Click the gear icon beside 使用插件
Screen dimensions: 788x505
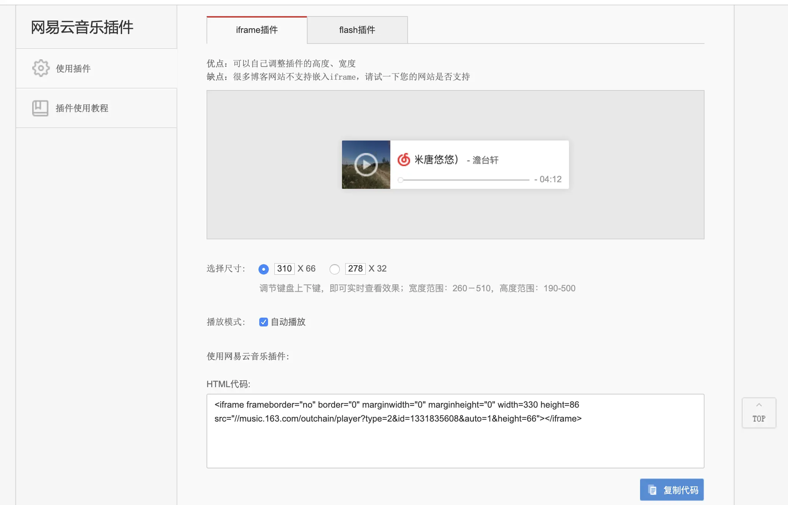click(41, 68)
